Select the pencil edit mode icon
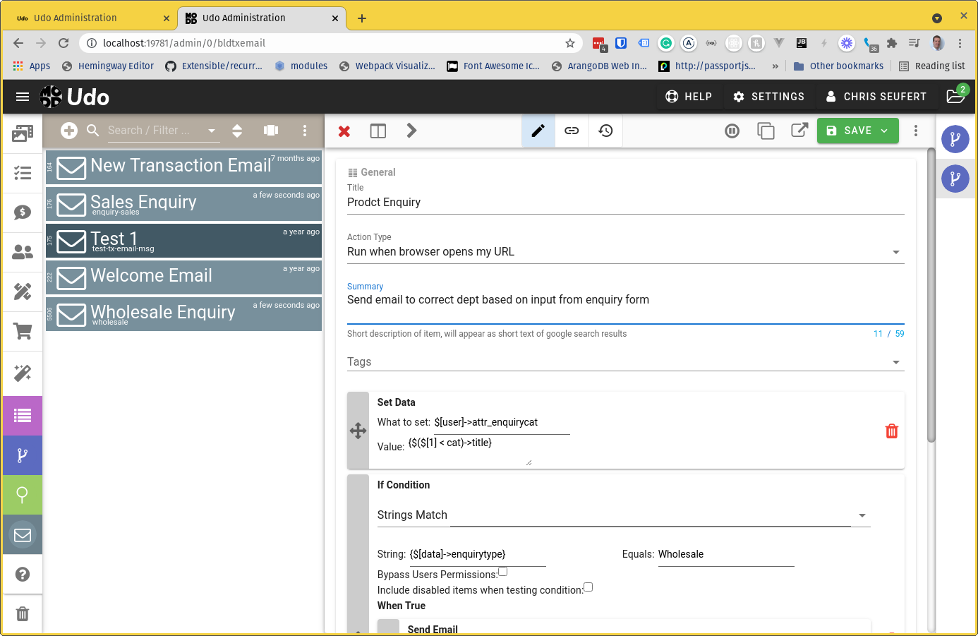 [538, 131]
